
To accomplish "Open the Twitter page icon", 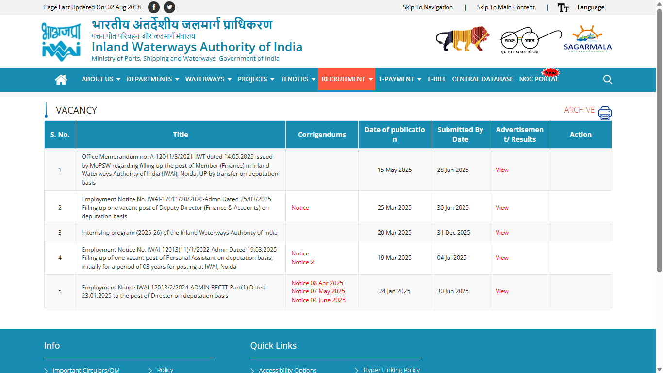I will 169,7.
